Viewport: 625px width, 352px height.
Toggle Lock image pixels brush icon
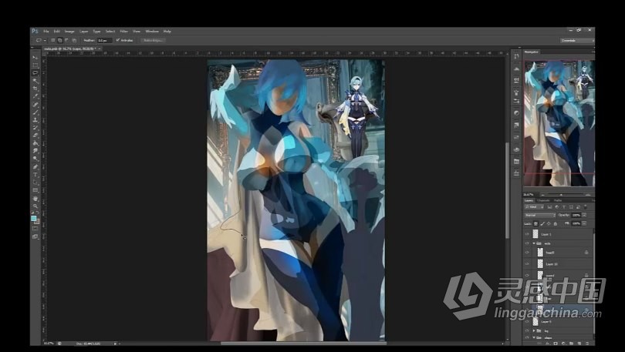coord(542,223)
